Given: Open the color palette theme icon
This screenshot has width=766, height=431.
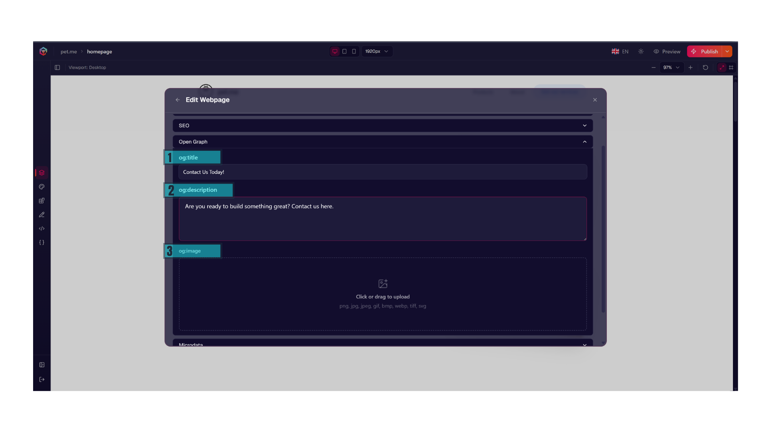Looking at the screenshot, I should pyautogui.click(x=41, y=187).
